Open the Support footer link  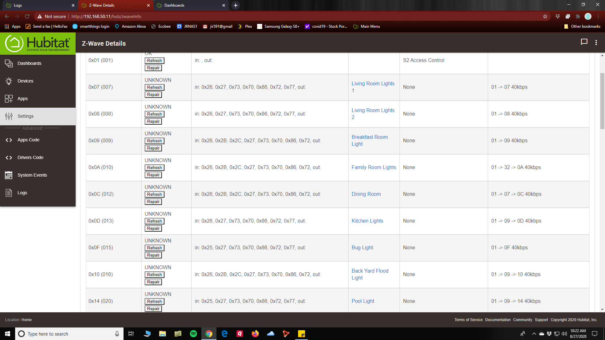[541, 320]
